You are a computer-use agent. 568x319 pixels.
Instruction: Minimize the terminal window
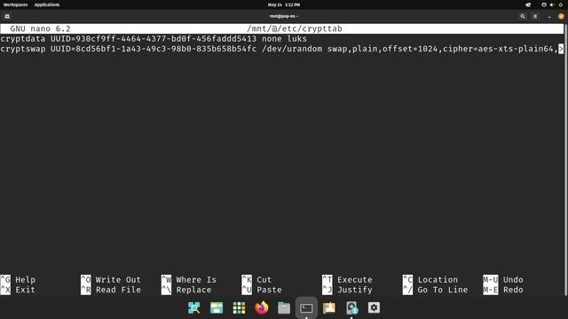[x=549, y=16]
